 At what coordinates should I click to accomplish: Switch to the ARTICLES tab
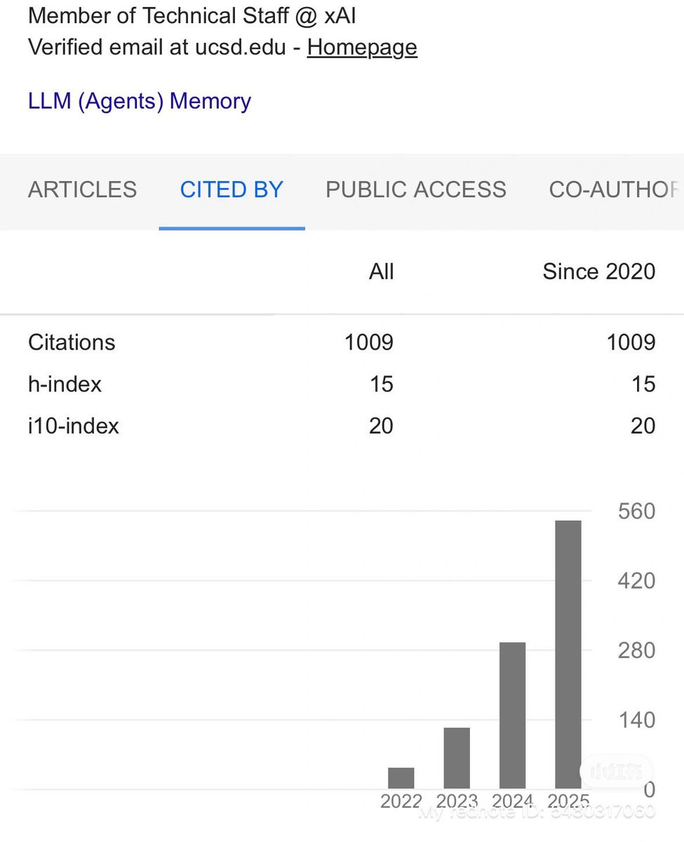pos(83,189)
